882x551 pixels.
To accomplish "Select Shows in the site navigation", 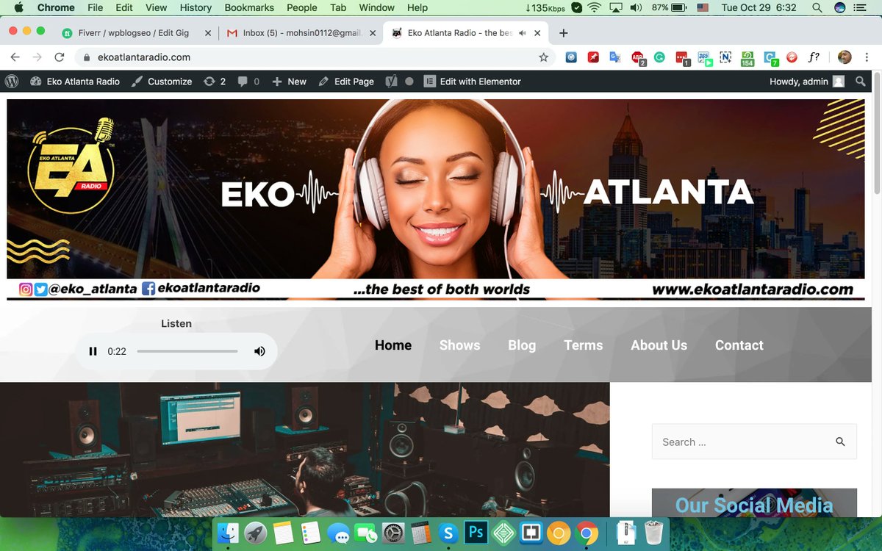I will pos(459,345).
